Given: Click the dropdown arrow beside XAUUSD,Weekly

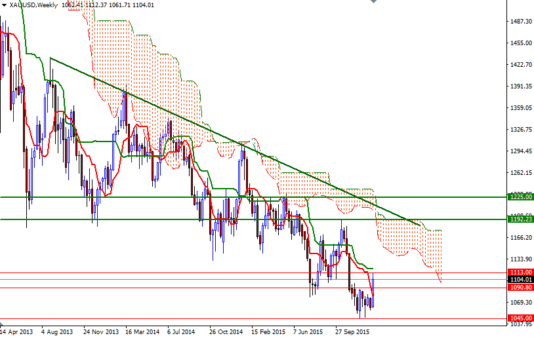Looking at the screenshot, I should coord(4,5).
